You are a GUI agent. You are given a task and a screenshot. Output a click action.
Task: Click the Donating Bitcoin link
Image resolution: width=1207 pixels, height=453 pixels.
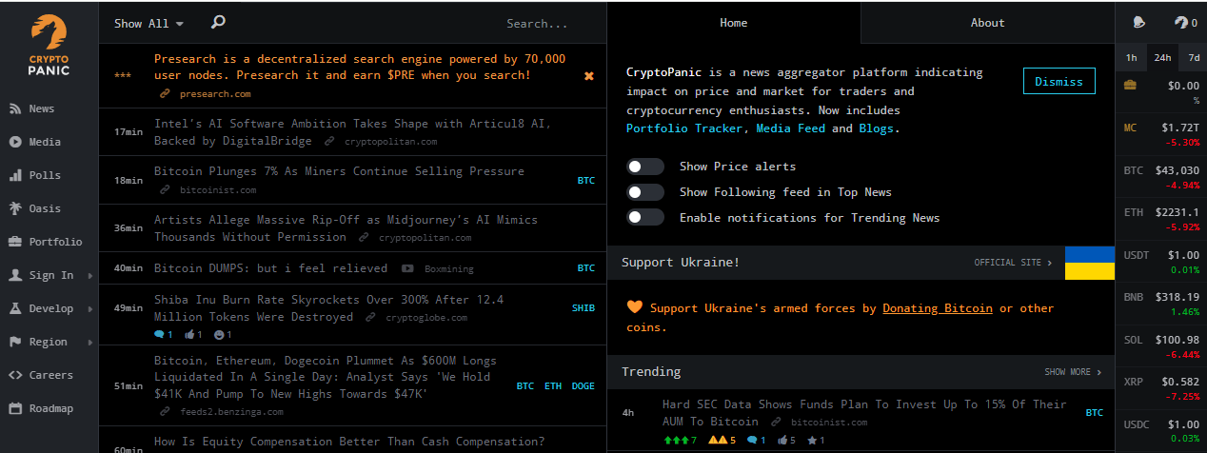(938, 308)
